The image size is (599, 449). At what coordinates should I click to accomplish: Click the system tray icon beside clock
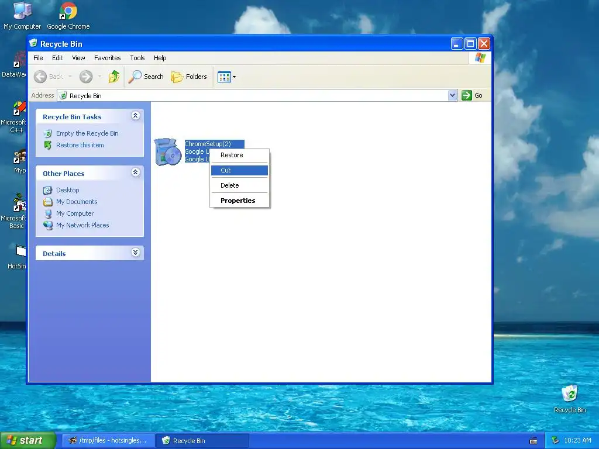tap(555, 441)
